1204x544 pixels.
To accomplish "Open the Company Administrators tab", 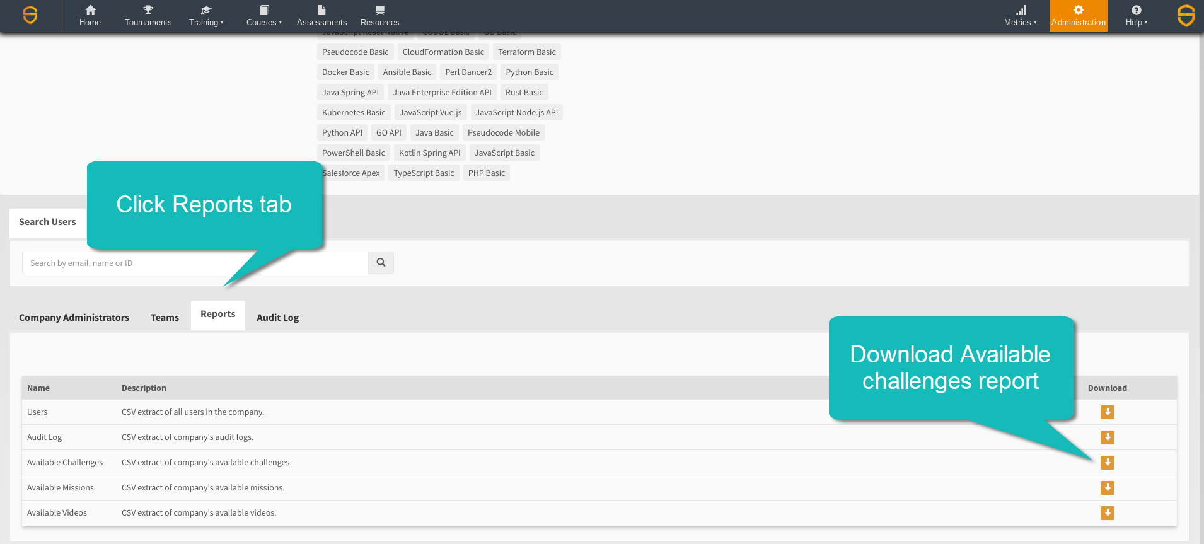I will pos(74,318).
